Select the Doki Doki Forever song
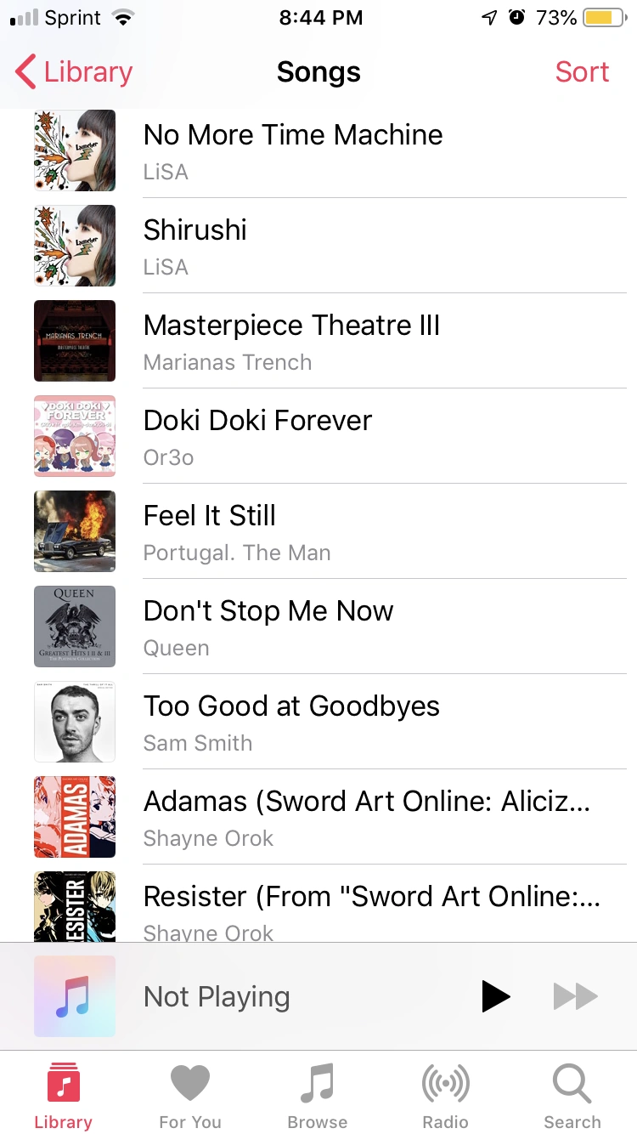The image size is (637, 1134). pyautogui.click(x=257, y=436)
